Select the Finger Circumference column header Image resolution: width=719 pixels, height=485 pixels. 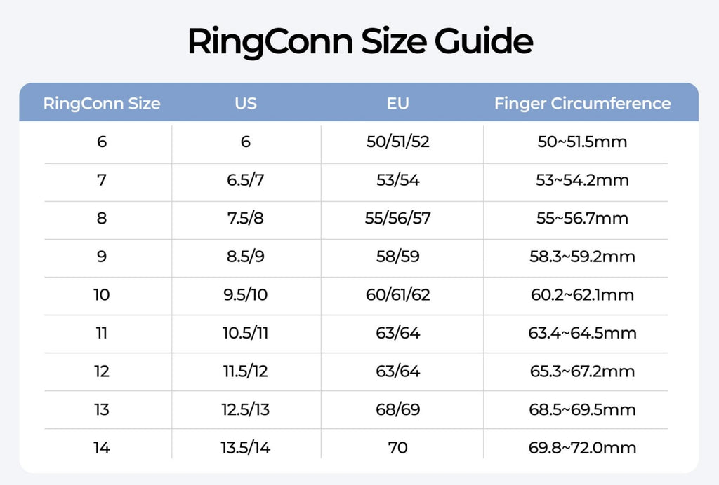[x=582, y=104]
